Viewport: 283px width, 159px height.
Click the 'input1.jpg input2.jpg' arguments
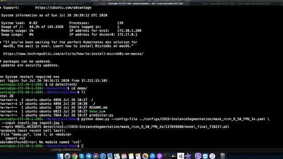point(38,123)
